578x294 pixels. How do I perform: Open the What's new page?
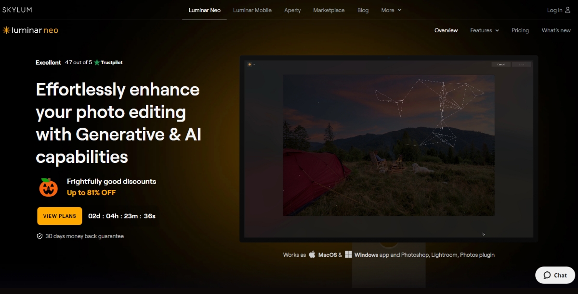coord(556,30)
